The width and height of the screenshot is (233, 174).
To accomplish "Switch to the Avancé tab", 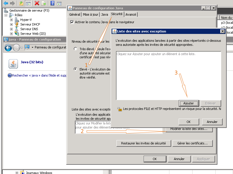I will (x=131, y=14).
